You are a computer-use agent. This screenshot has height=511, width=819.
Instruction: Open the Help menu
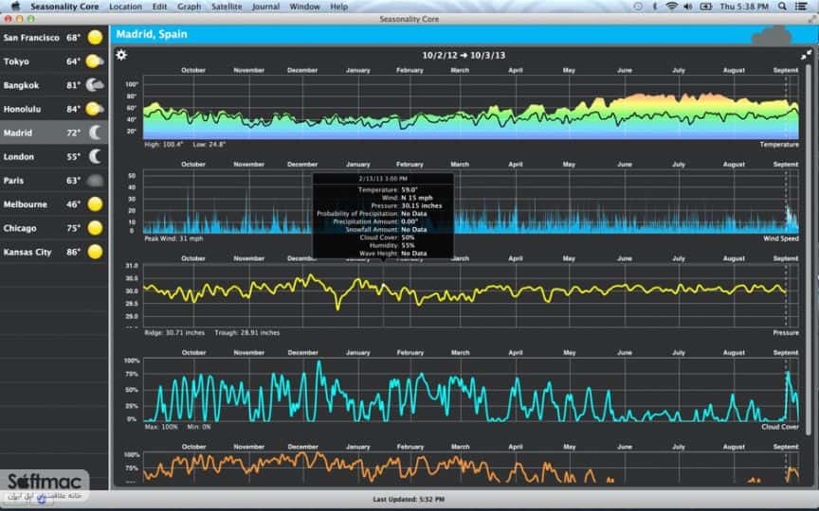[x=339, y=7]
